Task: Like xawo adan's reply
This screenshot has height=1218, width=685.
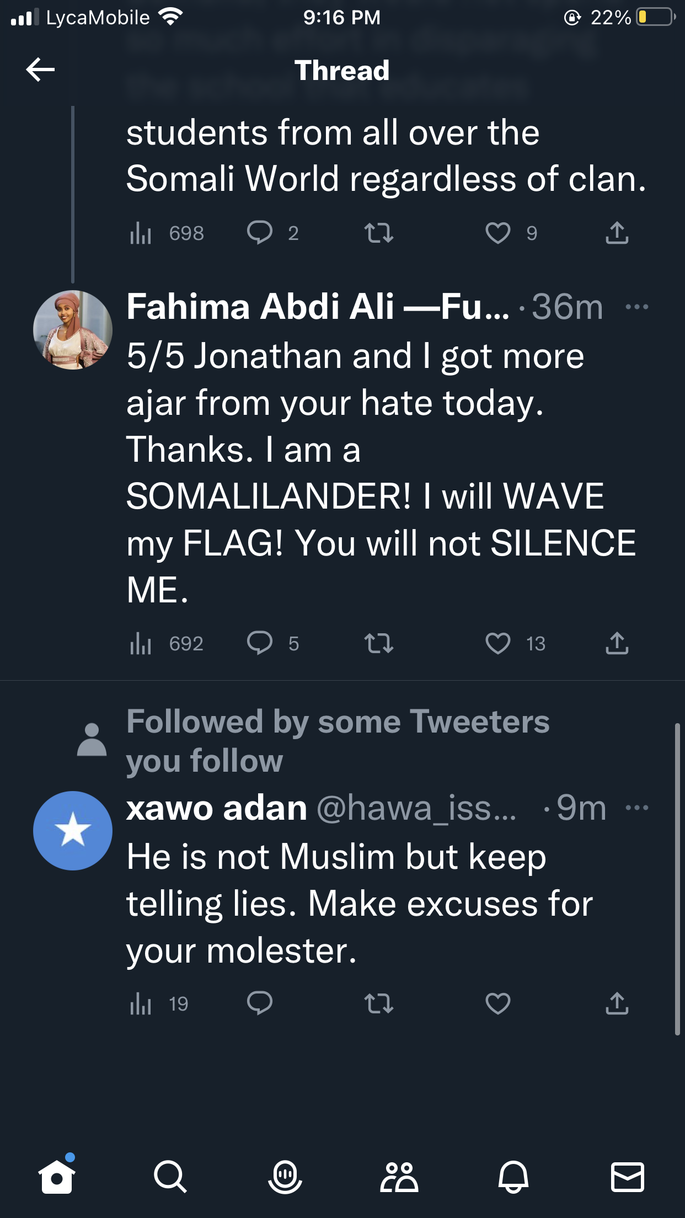Action: pyautogui.click(x=497, y=1003)
